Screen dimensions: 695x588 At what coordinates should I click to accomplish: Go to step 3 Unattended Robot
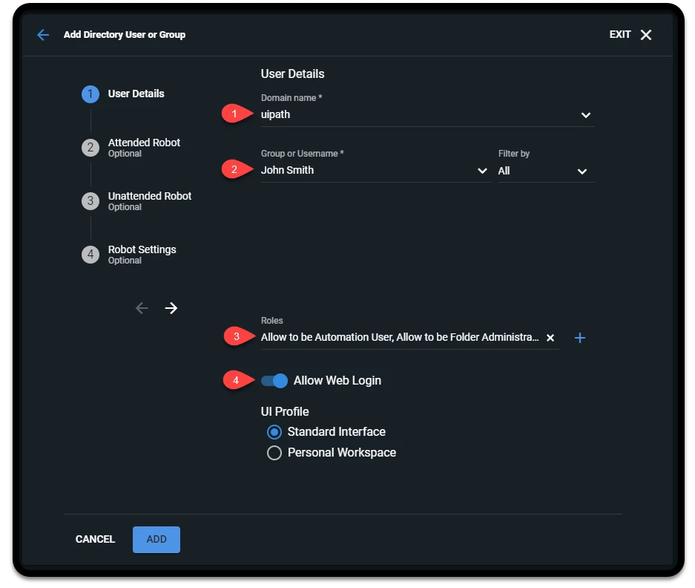136,201
